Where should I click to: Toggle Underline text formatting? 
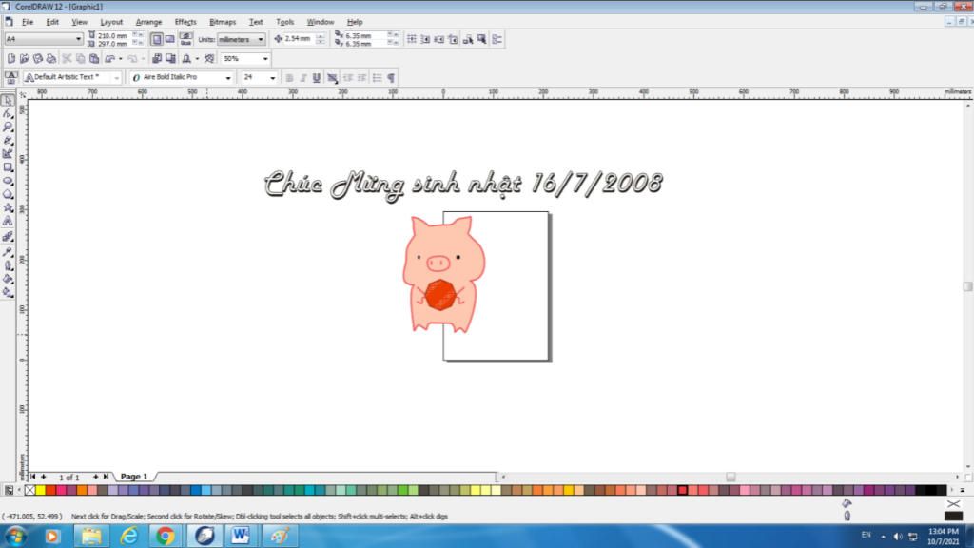[317, 78]
